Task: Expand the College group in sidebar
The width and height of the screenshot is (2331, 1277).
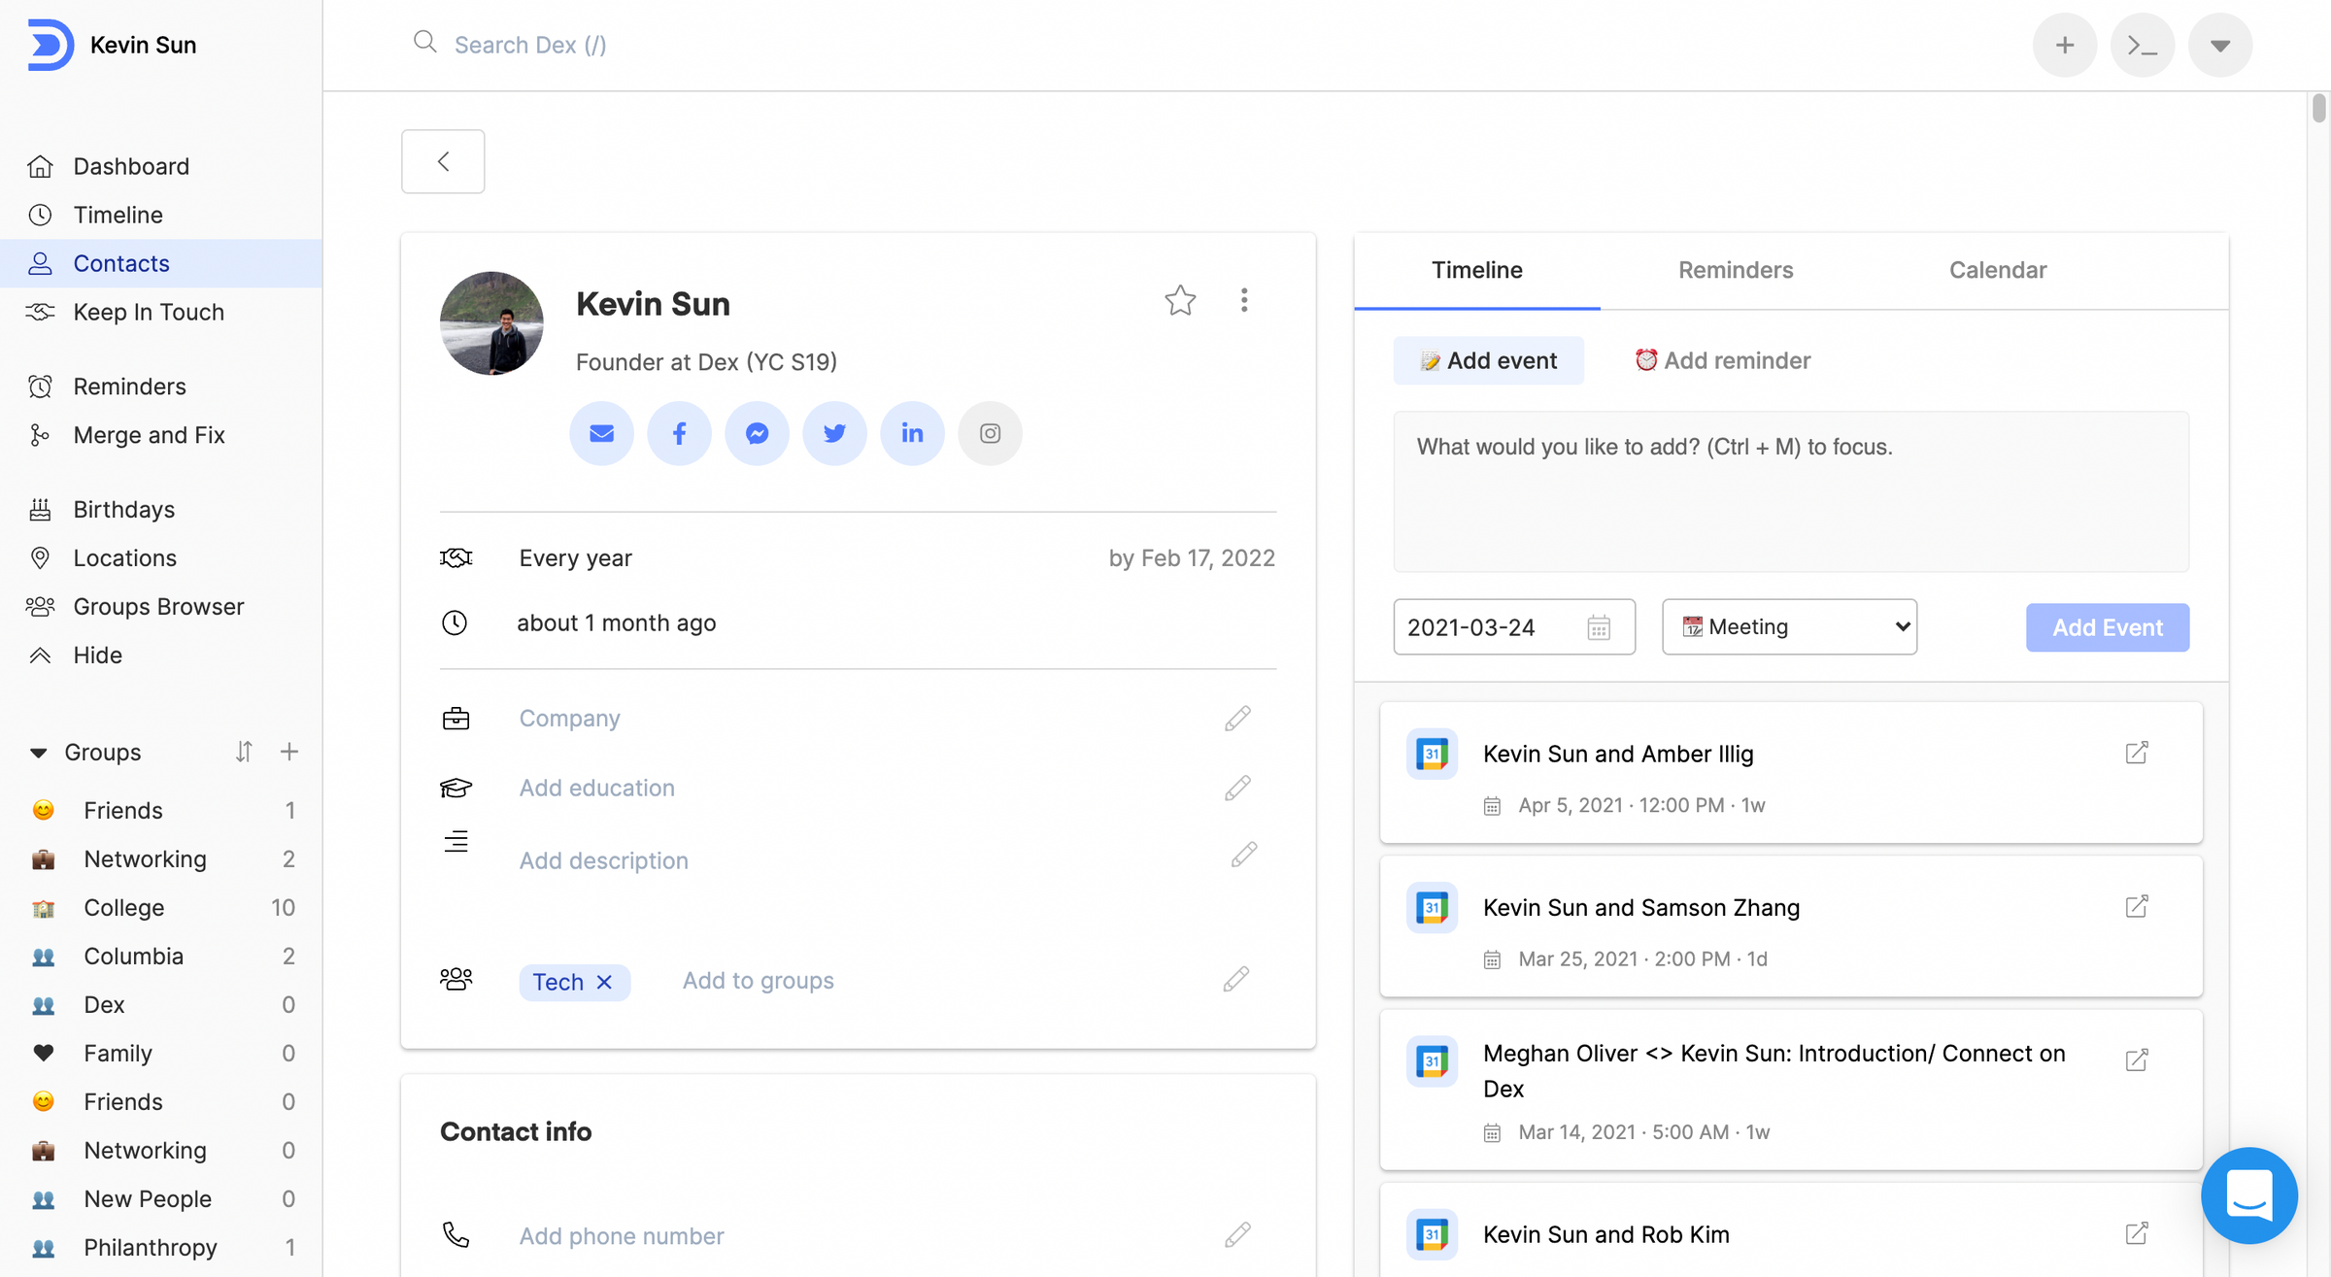Action: click(124, 907)
